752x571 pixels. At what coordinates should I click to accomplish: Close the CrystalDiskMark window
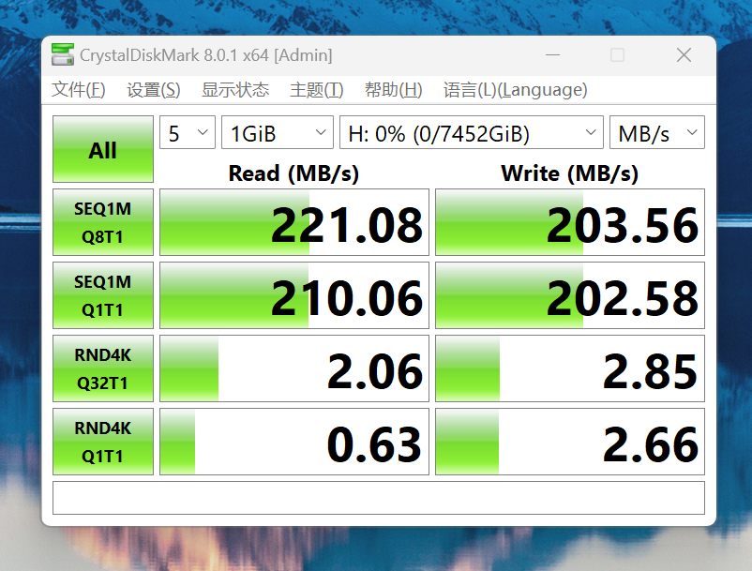[684, 55]
